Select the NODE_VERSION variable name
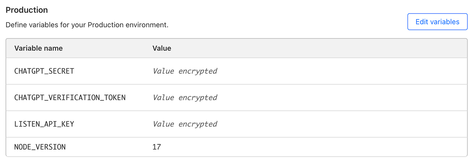The width and height of the screenshot is (474, 164). 40,147
